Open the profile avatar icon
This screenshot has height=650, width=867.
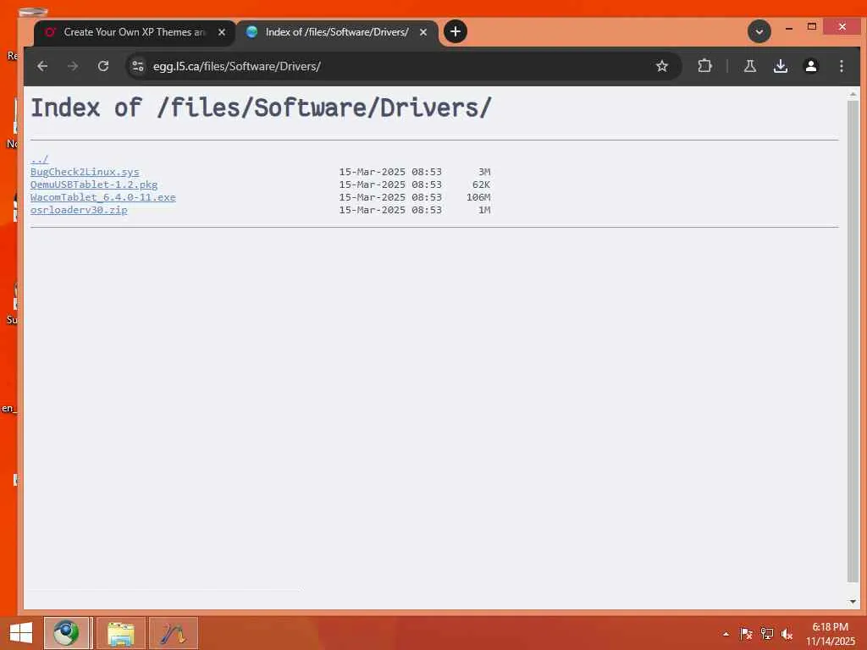(810, 66)
